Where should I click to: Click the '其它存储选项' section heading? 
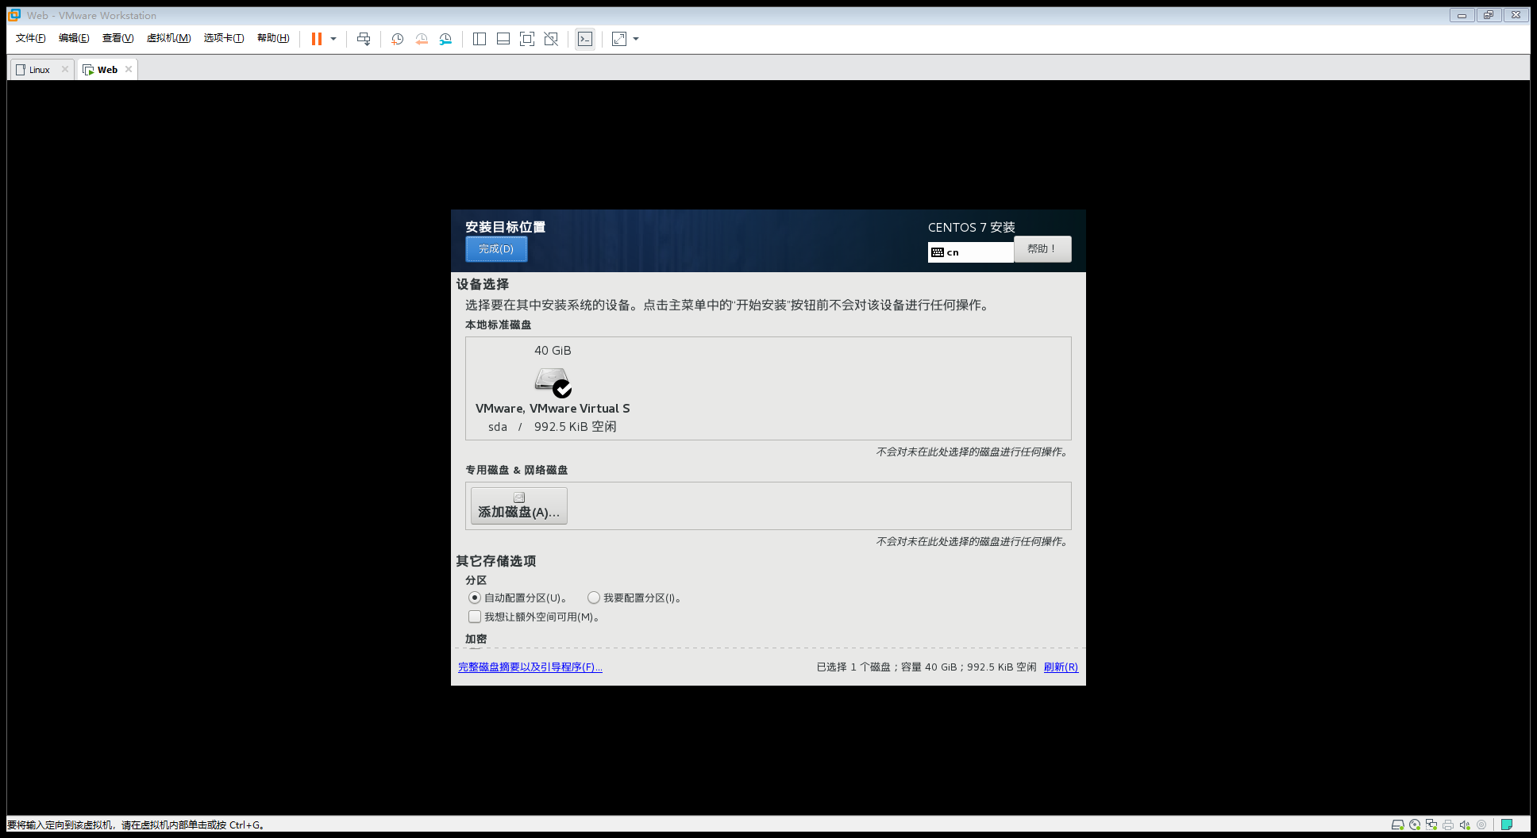pyautogui.click(x=496, y=561)
